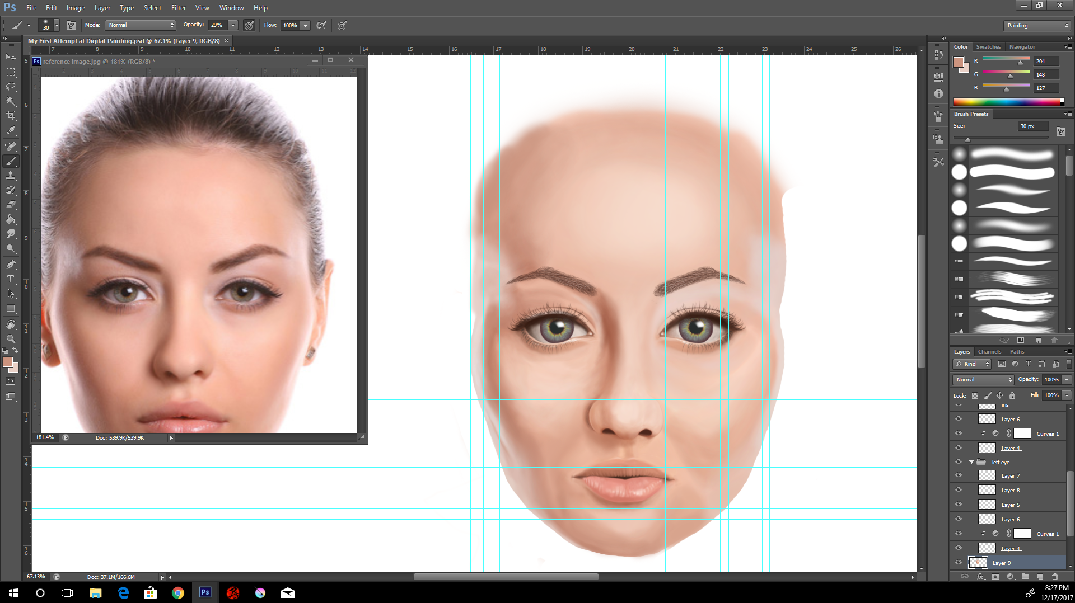Viewport: 1075px width, 603px height.
Task: Select the Crop tool
Action: click(x=11, y=116)
